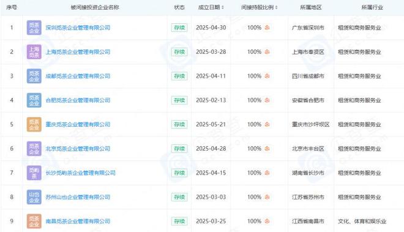Sort by 成立日期 column arrow
Viewport: 404px width, 232px height.
click(223, 7)
